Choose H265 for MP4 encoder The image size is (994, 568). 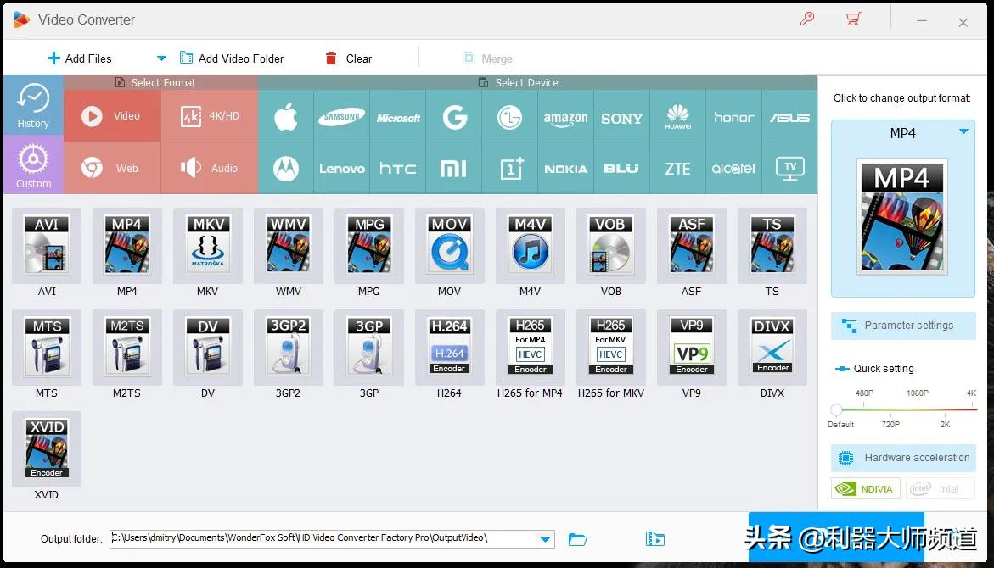point(530,347)
